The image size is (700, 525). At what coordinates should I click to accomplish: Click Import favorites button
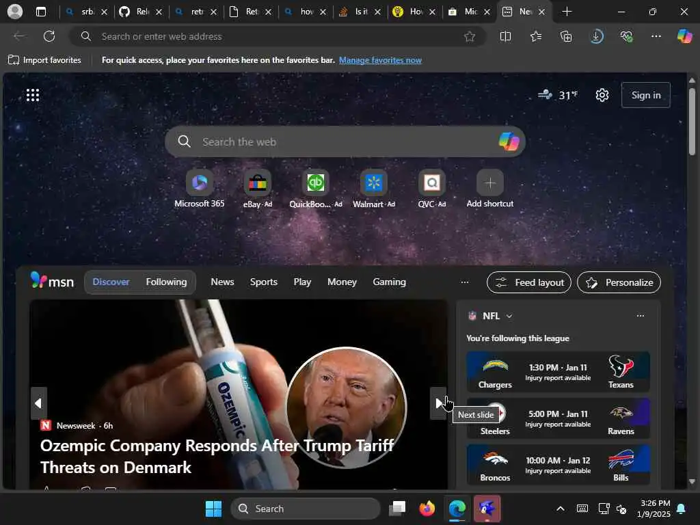coord(44,60)
